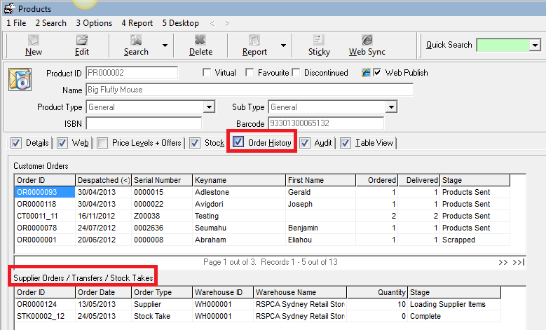
Task: Toggle the Discontinued checkbox
Action: (x=296, y=72)
